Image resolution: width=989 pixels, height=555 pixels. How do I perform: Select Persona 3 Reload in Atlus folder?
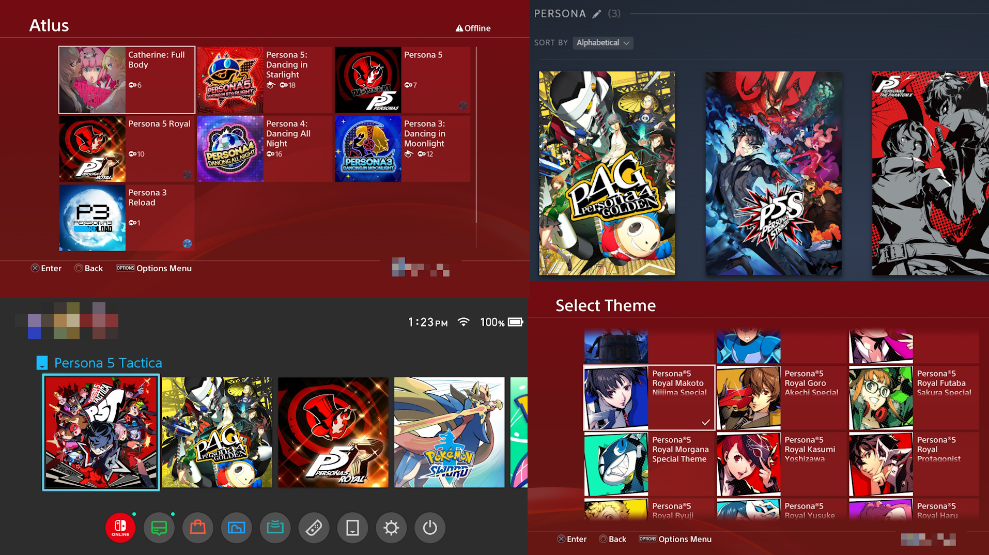[127, 218]
